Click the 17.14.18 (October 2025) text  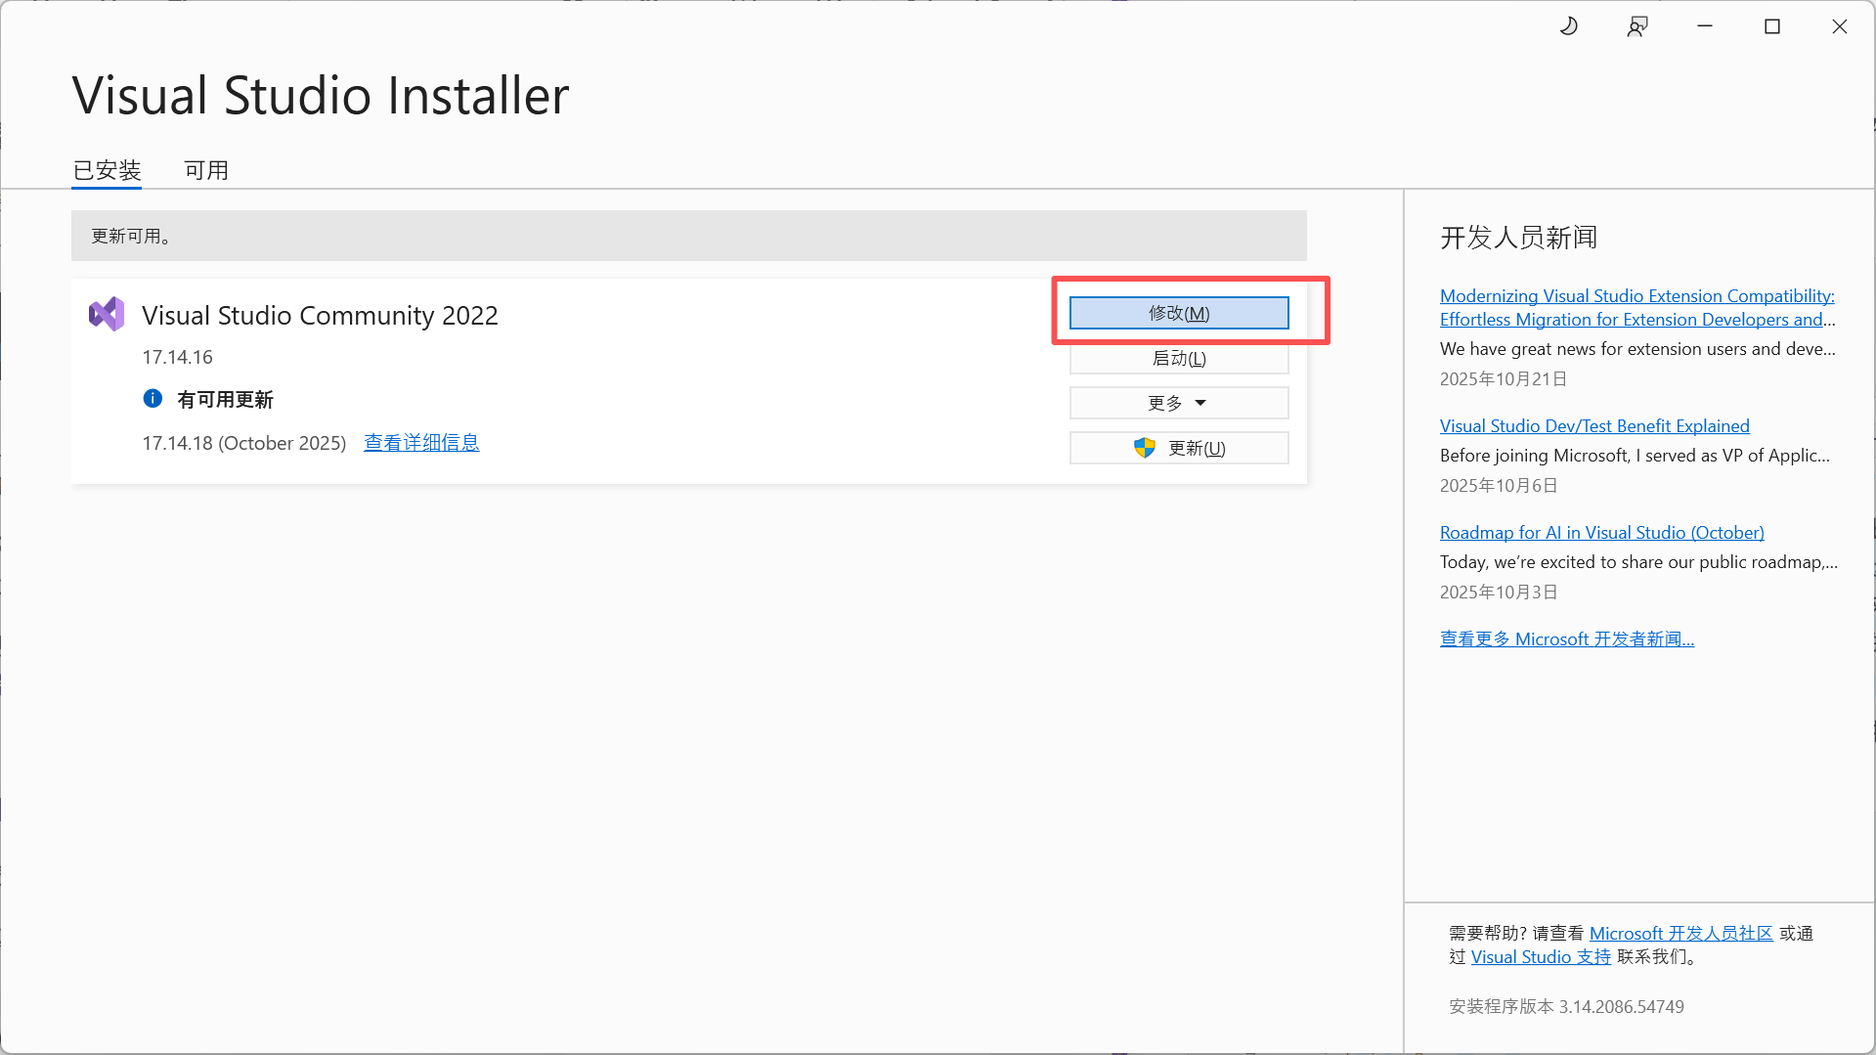pos(244,443)
